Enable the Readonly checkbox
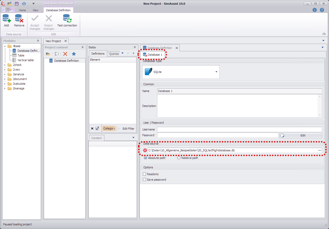Viewport: 329px width, 229px height. tap(144, 174)
